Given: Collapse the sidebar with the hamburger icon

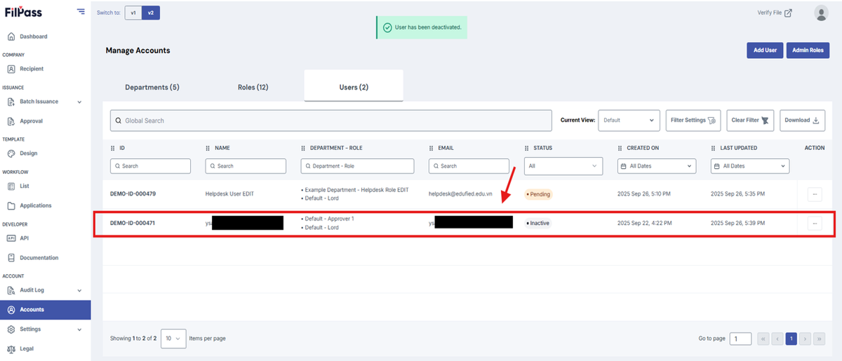Looking at the screenshot, I should pos(81,12).
